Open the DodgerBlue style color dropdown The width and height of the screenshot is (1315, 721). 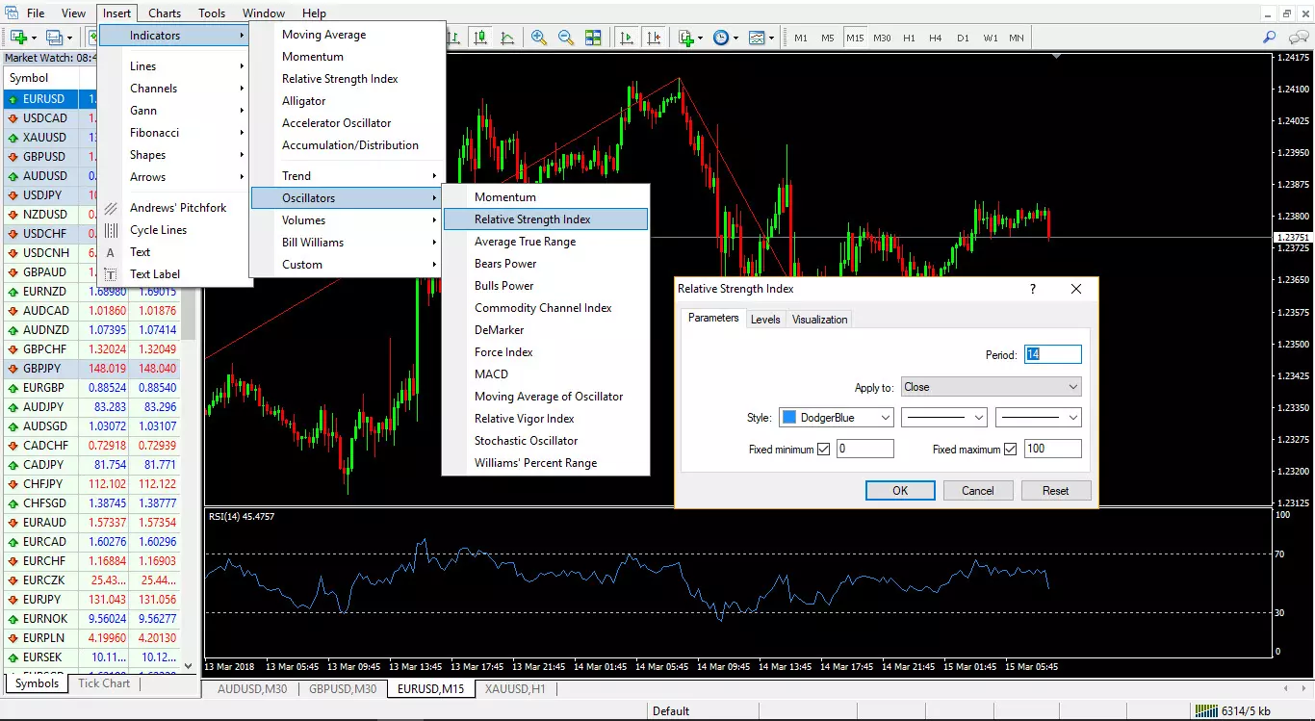click(x=836, y=418)
